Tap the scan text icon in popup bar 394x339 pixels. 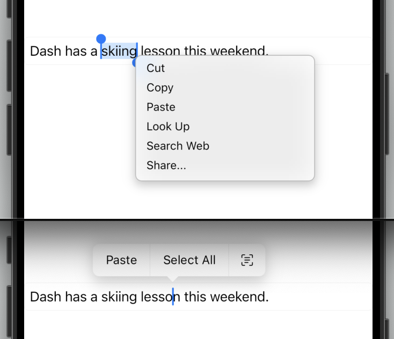[247, 260]
